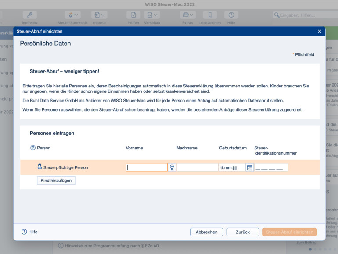Expand the Importe dropdown chevron

[x=103, y=15]
